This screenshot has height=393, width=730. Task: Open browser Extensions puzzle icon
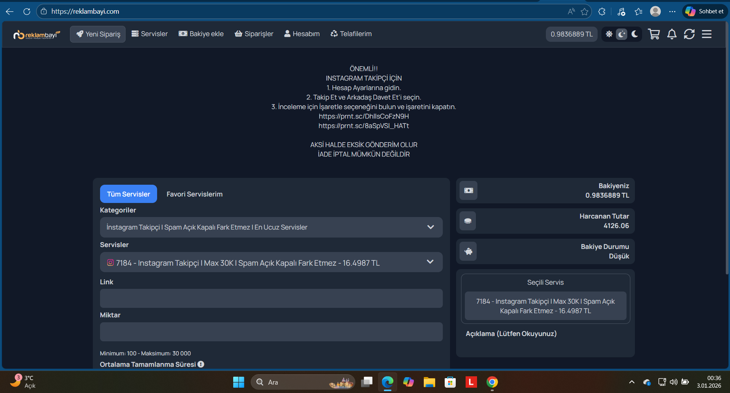(602, 11)
